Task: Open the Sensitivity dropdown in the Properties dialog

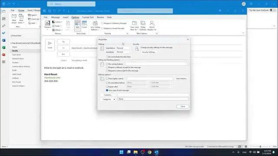Action: pyautogui.click(x=123, y=52)
